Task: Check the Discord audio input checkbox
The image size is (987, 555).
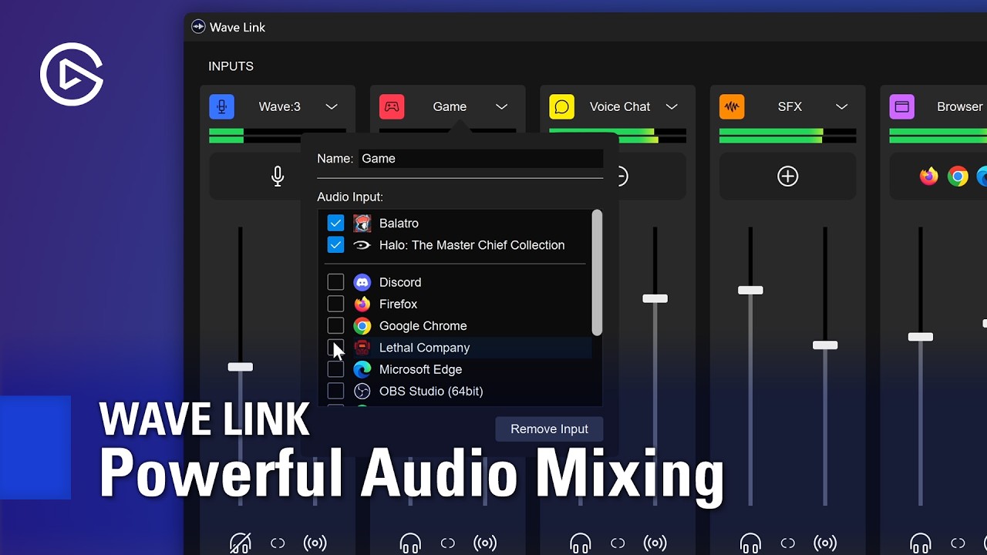Action: click(335, 282)
